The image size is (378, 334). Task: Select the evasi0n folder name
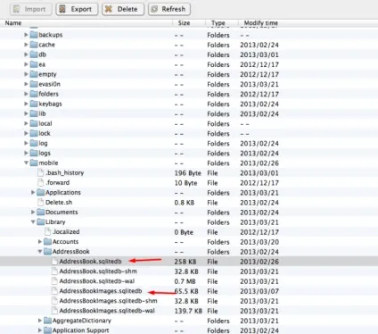[50, 84]
